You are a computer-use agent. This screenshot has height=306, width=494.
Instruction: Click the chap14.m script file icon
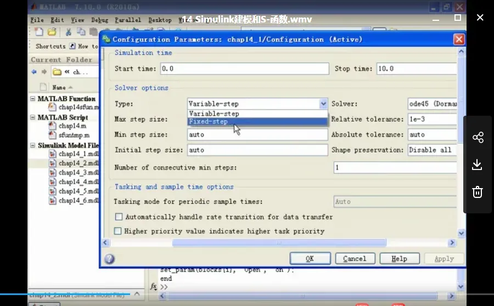(x=53, y=126)
